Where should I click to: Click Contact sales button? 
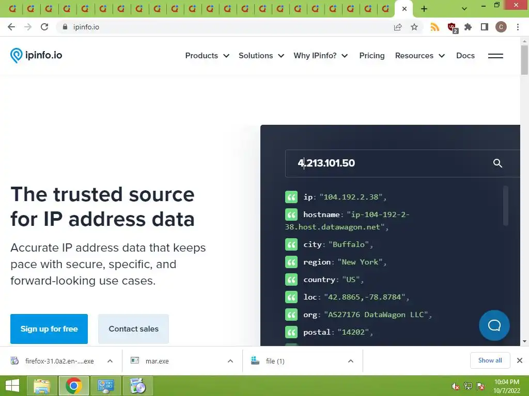point(134,329)
